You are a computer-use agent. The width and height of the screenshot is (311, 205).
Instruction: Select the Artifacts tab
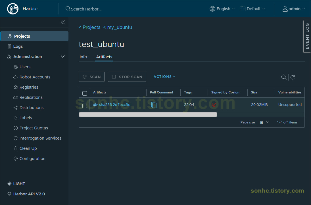pyautogui.click(x=104, y=57)
